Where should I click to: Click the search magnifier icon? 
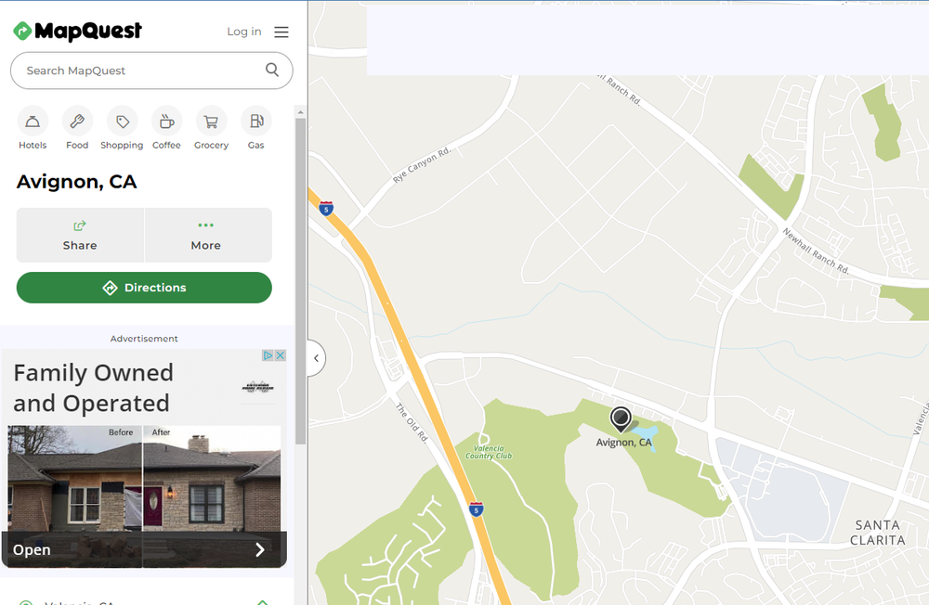tap(272, 70)
